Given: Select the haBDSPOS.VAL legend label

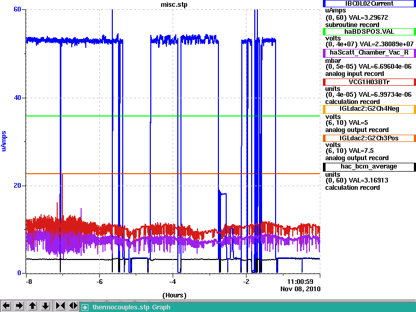Looking at the screenshot, I should [x=369, y=32].
